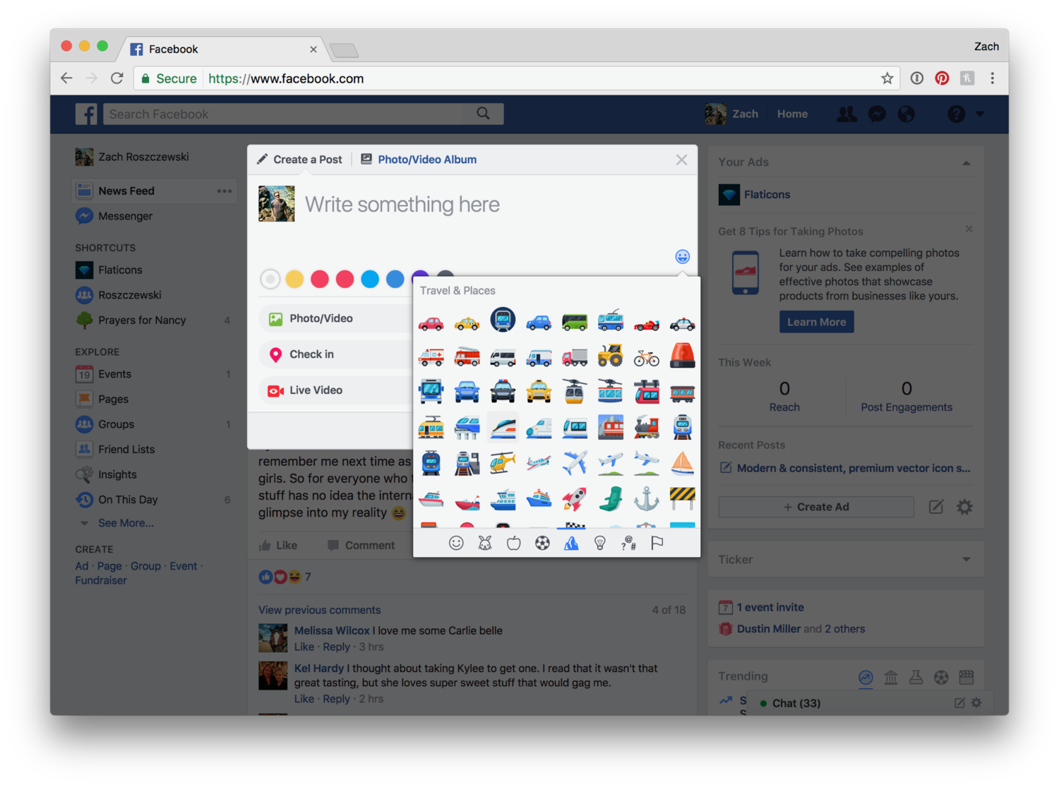Click the Create Ad button
Image resolution: width=1059 pixels, height=787 pixels.
pyautogui.click(x=816, y=507)
